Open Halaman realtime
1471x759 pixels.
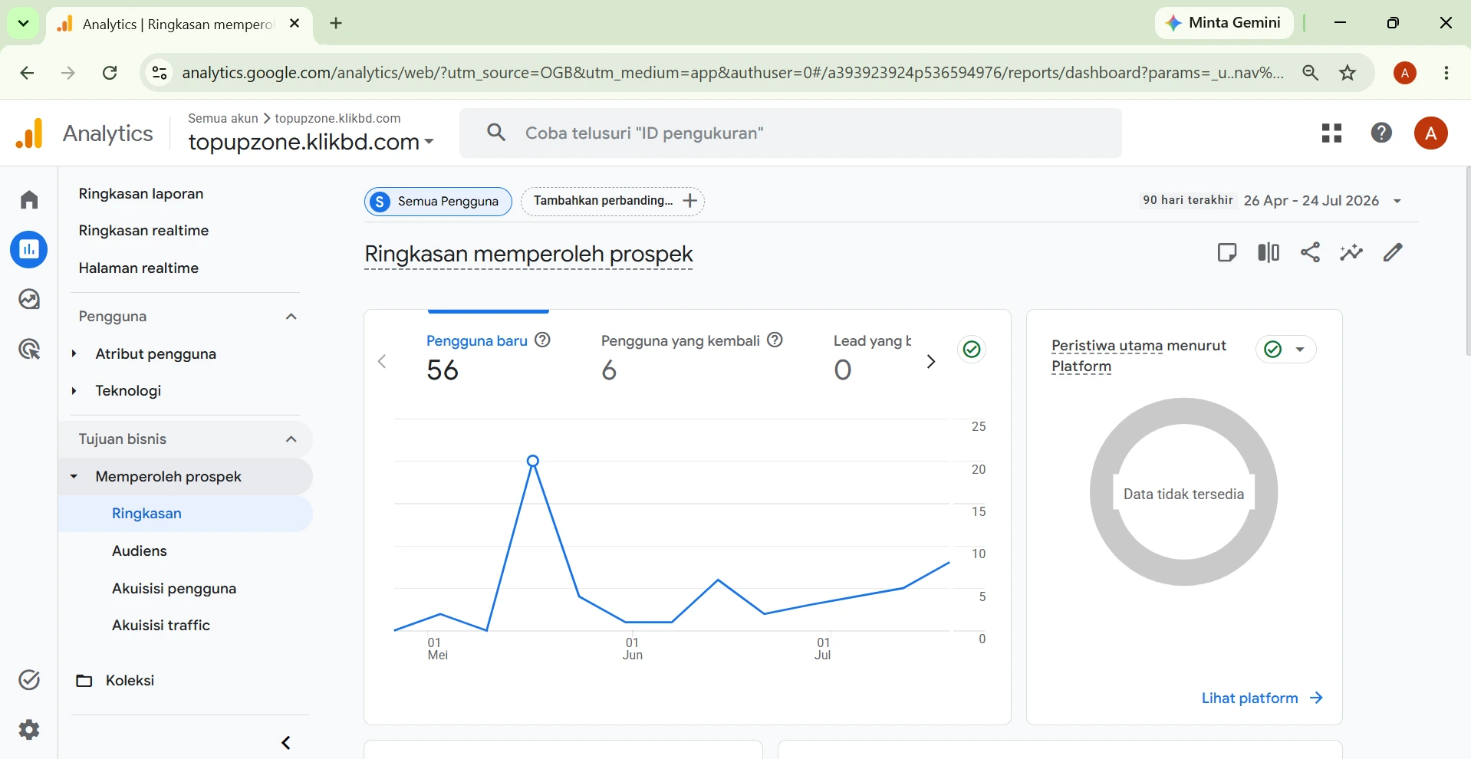[x=139, y=268]
